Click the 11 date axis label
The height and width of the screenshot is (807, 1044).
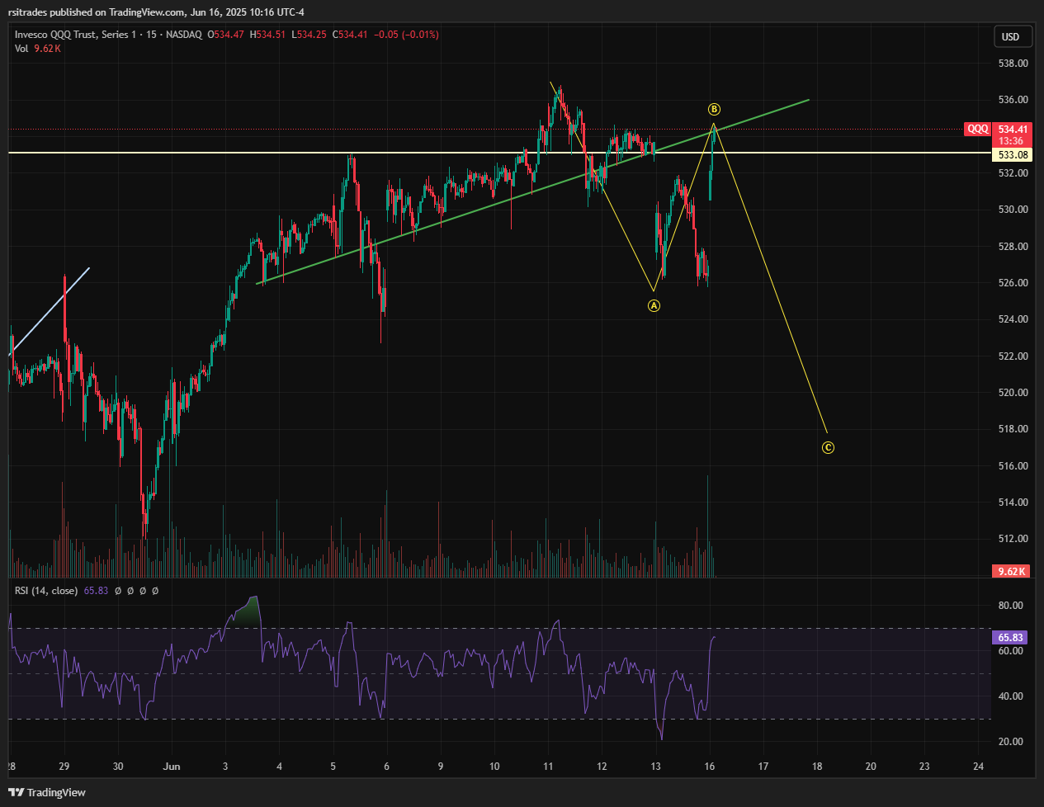pyautogui.click(x=548, y=767)
